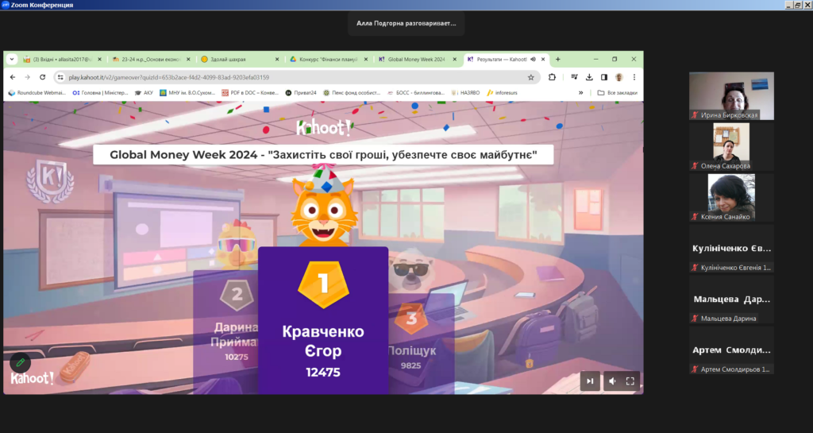
Task: Select Ксения Санайко's video thumbnail
Action: pyautogui.click(x=731, y=198)
